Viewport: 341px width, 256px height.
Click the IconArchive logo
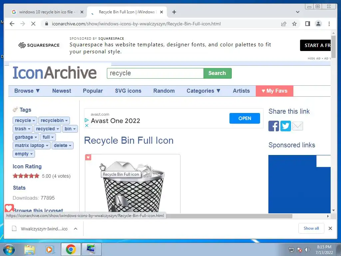click(55, 73)
